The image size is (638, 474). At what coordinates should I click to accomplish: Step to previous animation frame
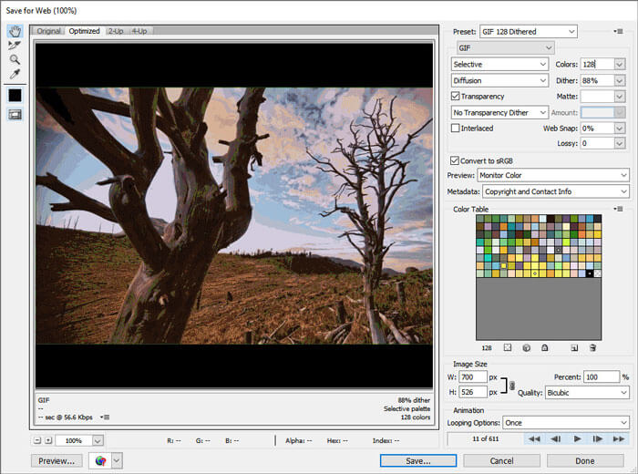tap(555, 438)
